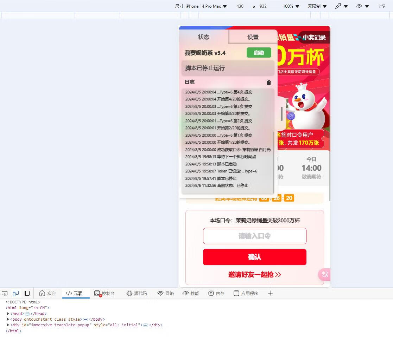The width and height of the screenshot is (393, 354).
Task: Open the 邀请好友一起抢 link
Action: pyautogui.click(x=254, y=275)
